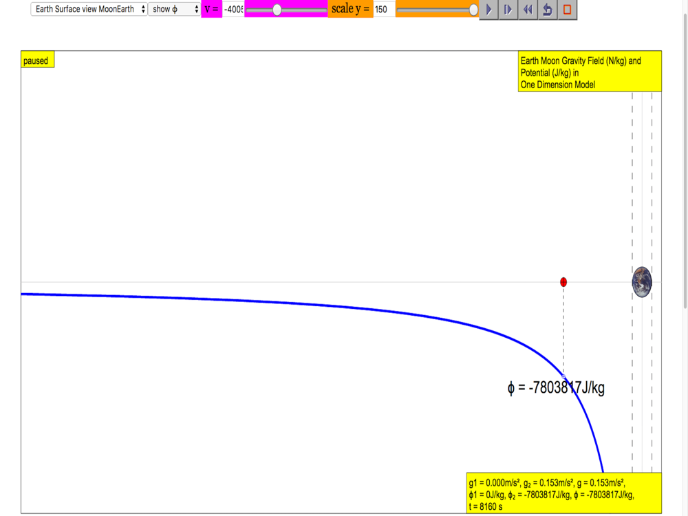Click the rewind double-arrow button
Screen dimensions: 688x516
point(528,9)
